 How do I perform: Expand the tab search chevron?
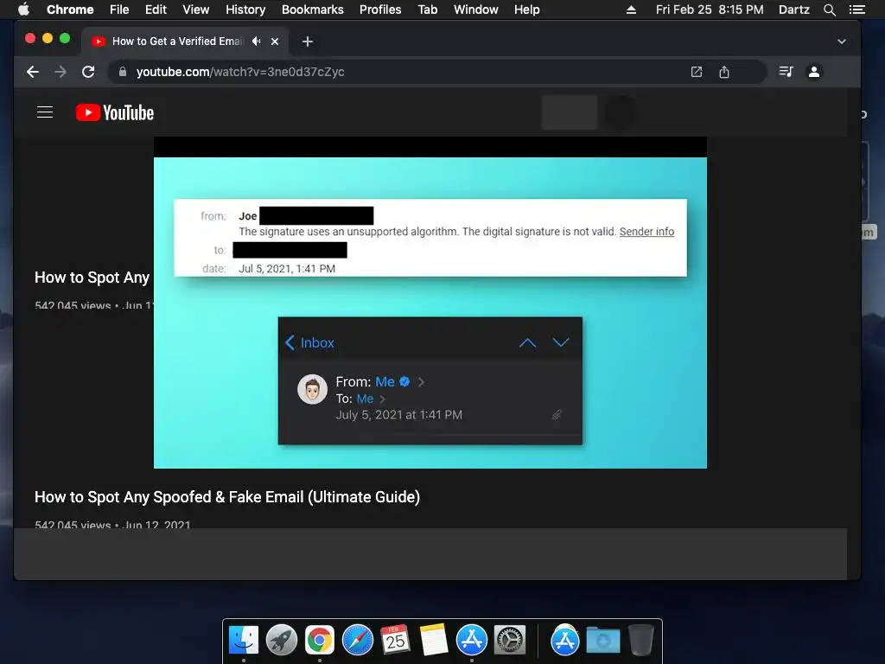click(842, 41)
